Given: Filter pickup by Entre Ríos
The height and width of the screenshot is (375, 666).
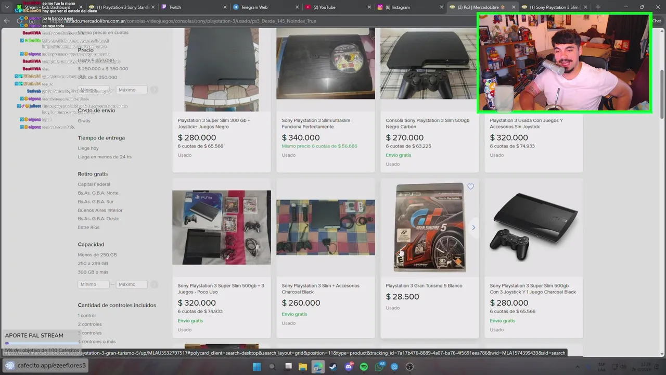Looking at the screenshot, I should click(x=88, y=228).
